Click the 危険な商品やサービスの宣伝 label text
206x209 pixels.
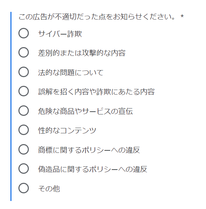click(x=85, y=111)
